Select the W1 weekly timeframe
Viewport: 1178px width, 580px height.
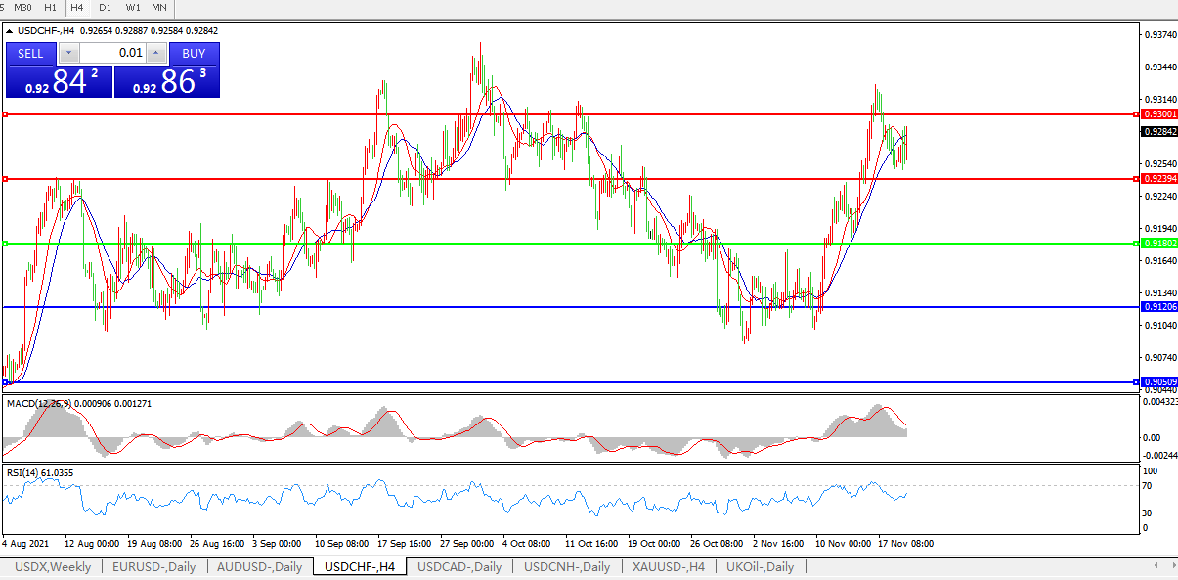pyautogui.click(x=133, y=8)
